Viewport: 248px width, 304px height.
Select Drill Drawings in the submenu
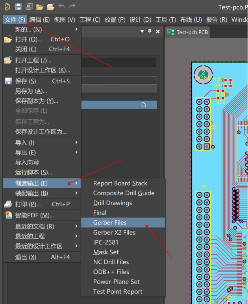click(123, 203)
